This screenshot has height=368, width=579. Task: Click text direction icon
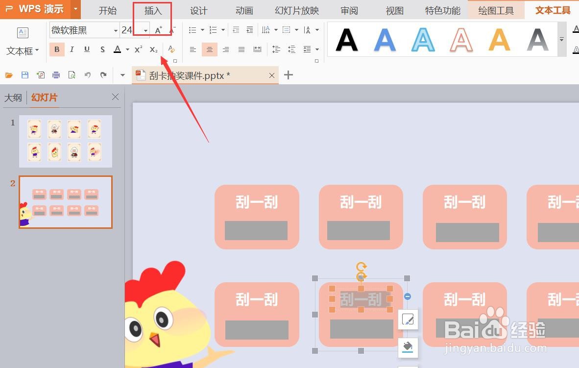tap(266, 30)
